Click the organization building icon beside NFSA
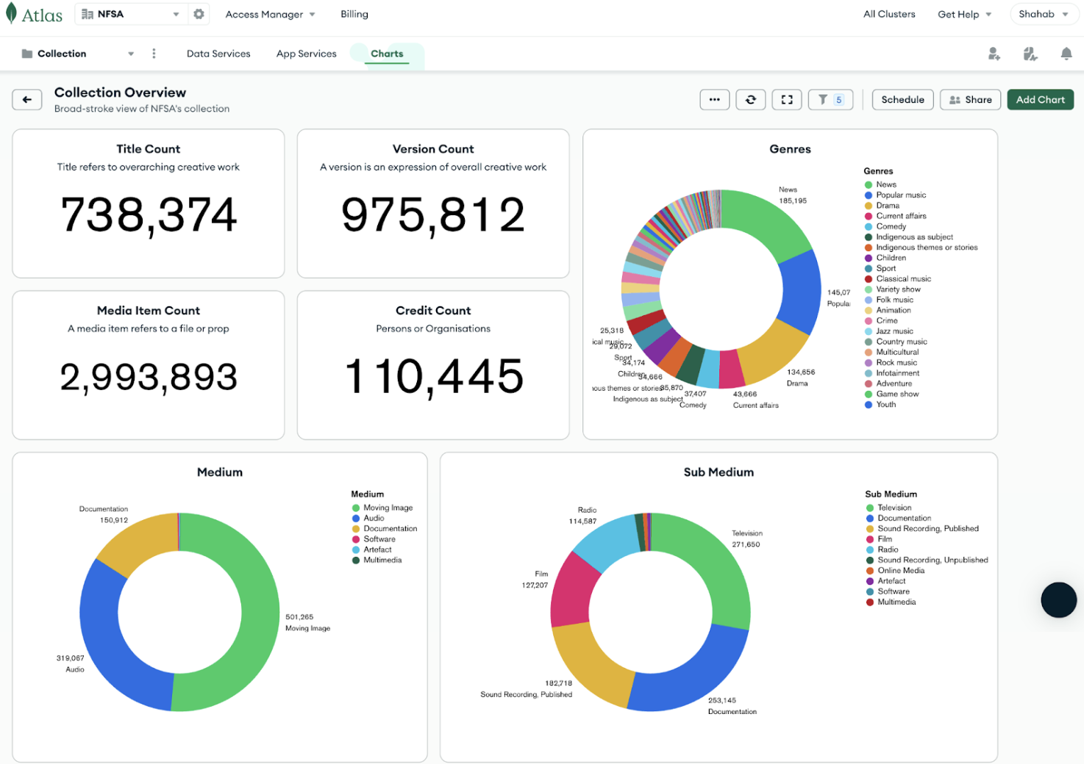 tap(87, 14)
